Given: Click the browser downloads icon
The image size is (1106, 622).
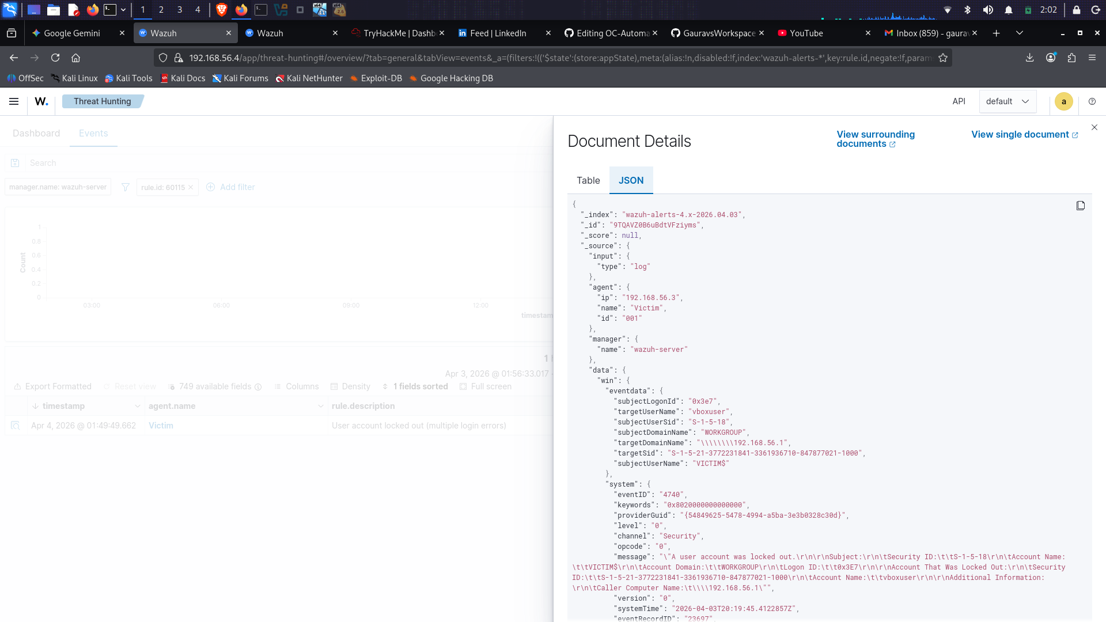Looking at the screenshot, I should click(x=1029, y=58).
